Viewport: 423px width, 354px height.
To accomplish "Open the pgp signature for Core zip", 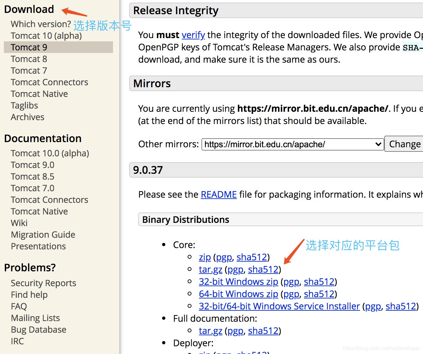I will tap(224, 257).
